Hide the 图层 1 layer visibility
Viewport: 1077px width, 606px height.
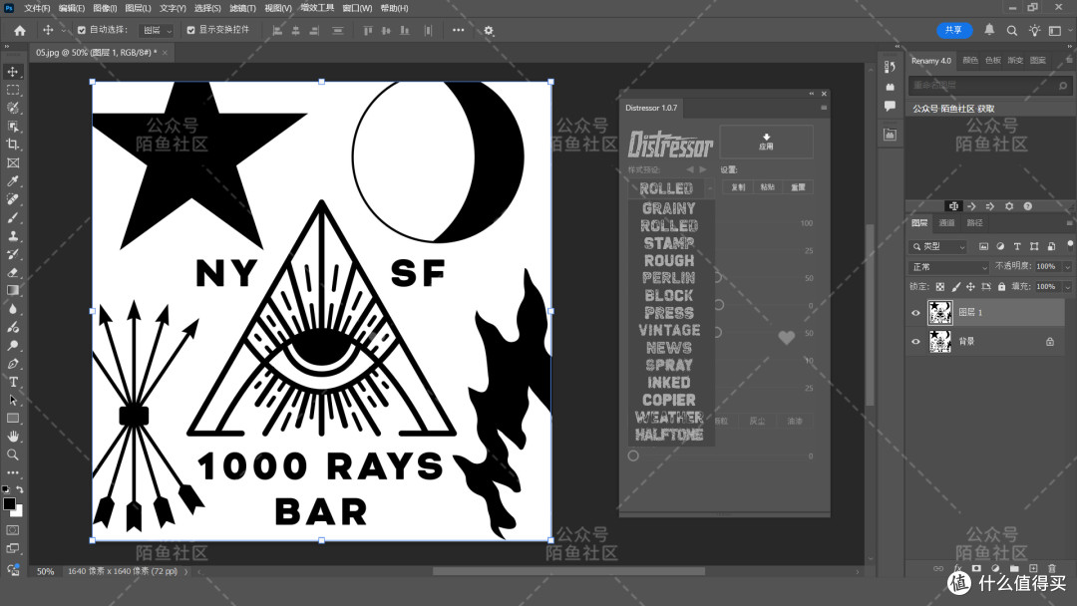[915, 313]
